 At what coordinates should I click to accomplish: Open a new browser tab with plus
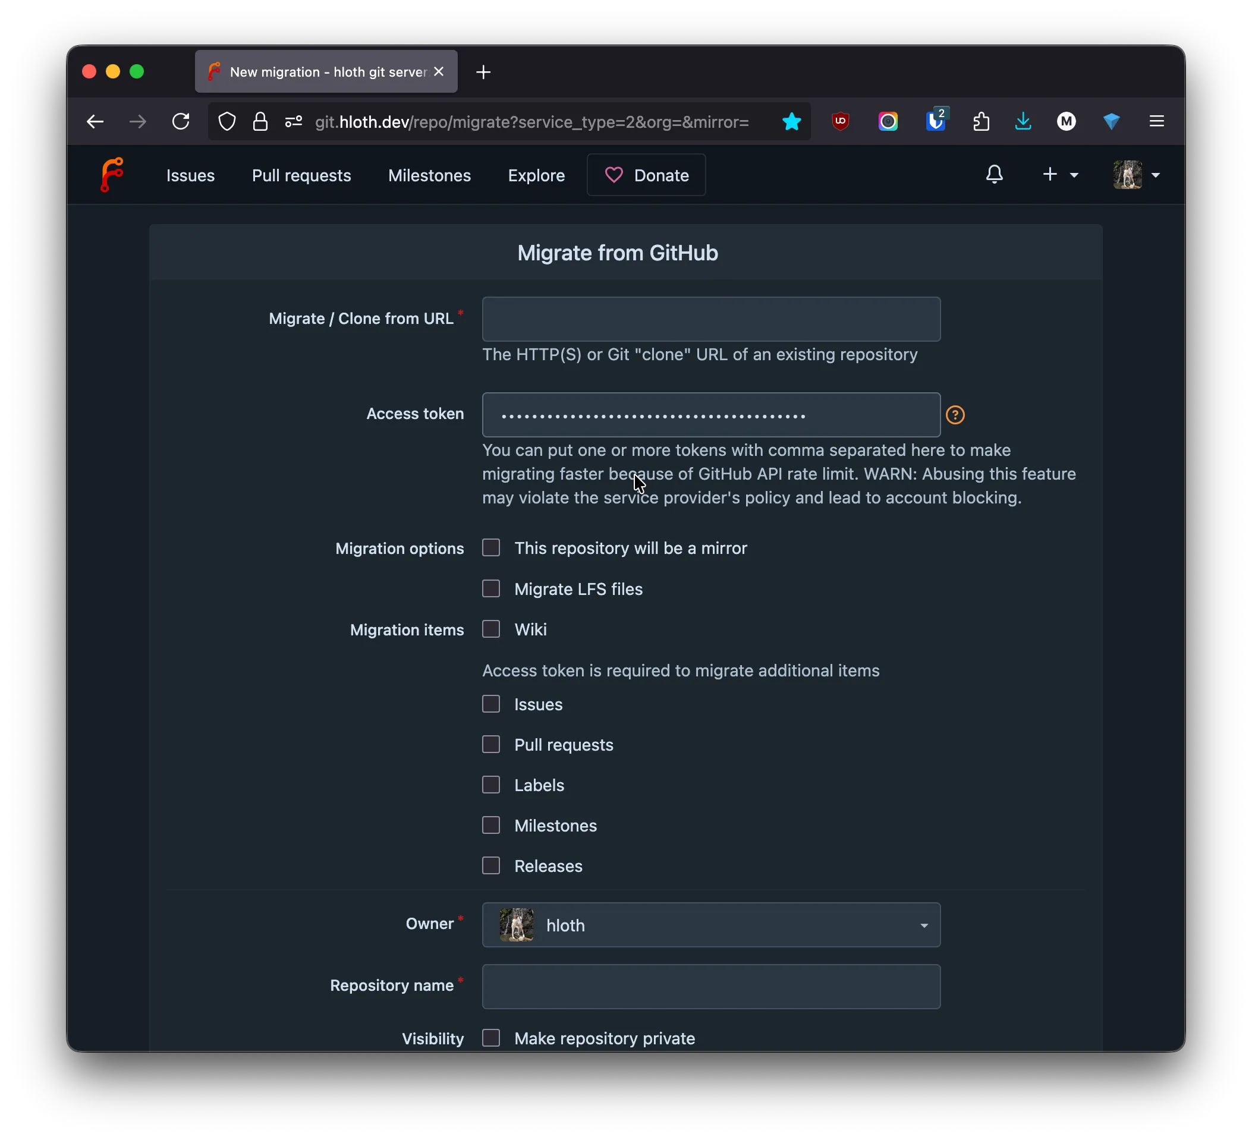[x=483, y=72]
